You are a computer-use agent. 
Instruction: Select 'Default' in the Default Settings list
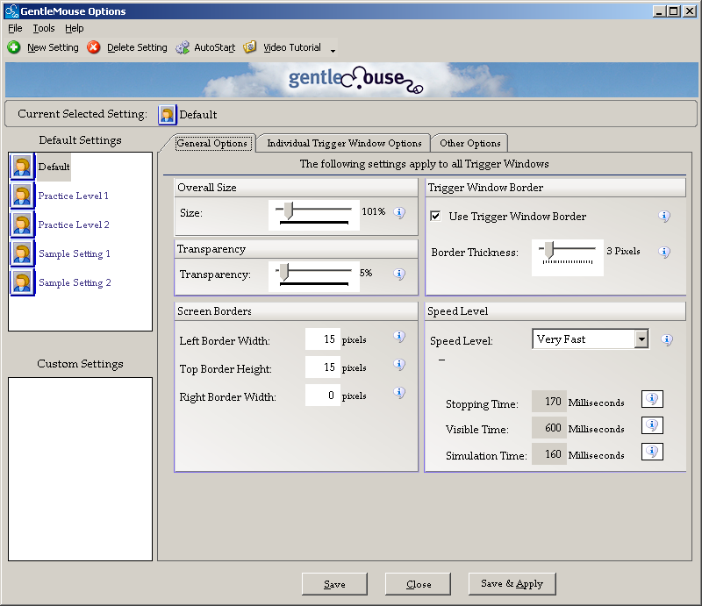click(54, 167)
